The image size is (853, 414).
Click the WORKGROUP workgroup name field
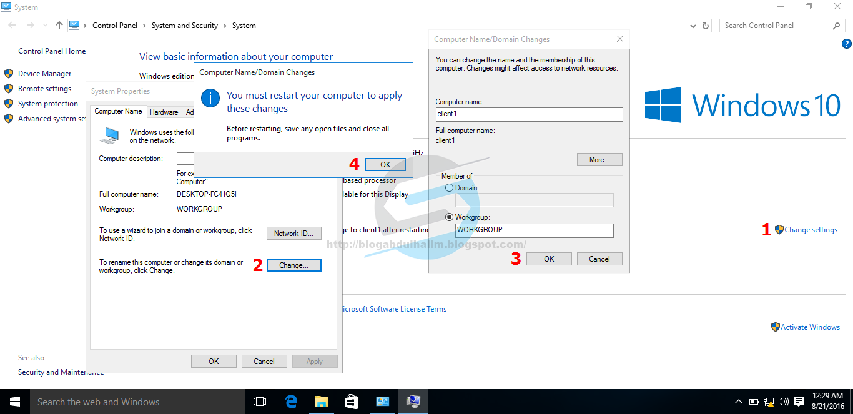tap(534, 230)
